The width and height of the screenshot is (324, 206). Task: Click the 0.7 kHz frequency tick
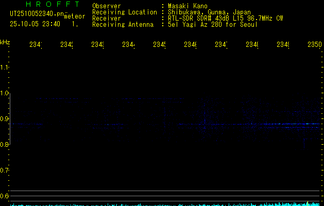coord(5,170)
